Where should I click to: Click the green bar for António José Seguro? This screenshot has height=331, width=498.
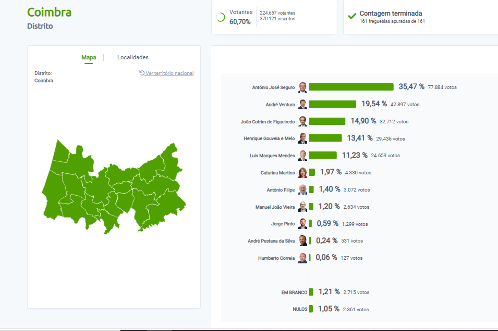[351, 87]
